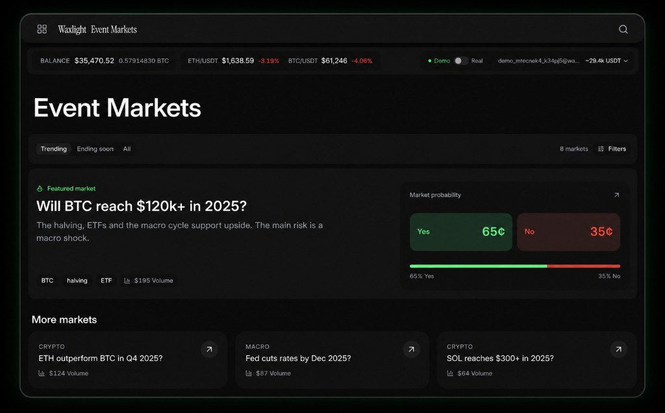Click the -3.19% ETH change
The width and height of the screenshot is (665, 413).
tap(268, 60)
